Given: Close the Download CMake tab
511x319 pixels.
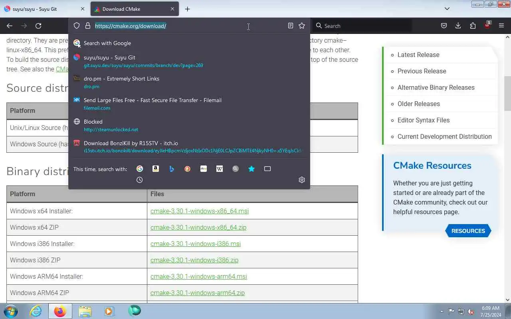Looking at the screenshot, I should tap(172, 9).
